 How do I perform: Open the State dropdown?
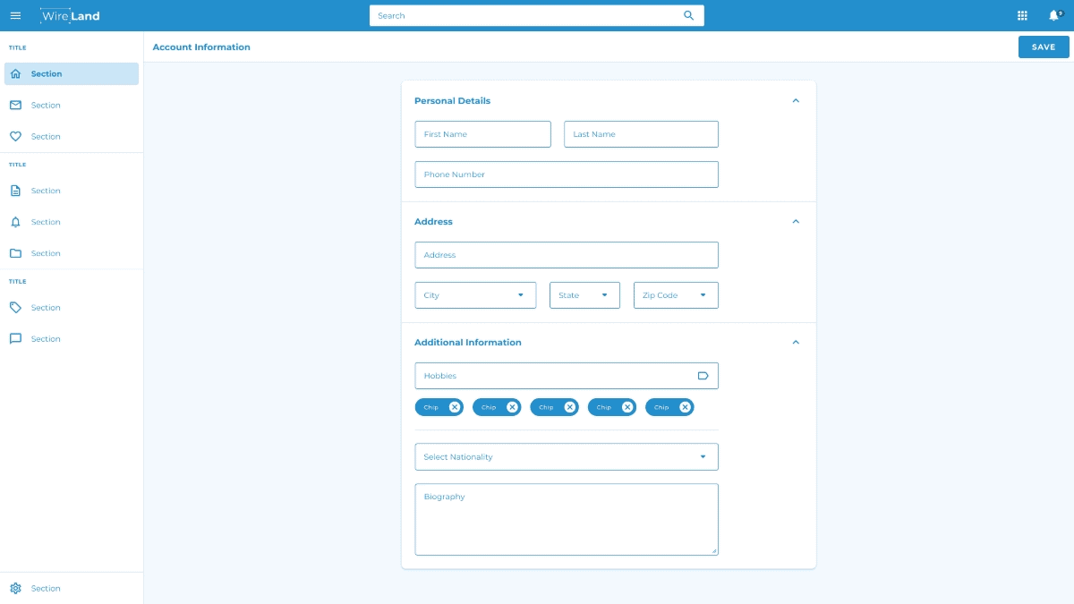click(584, 295)
